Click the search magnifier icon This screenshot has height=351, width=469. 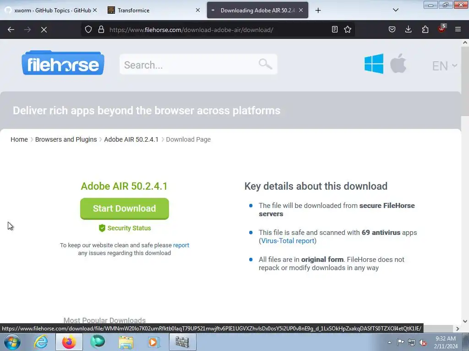click(x=265, y=64)
